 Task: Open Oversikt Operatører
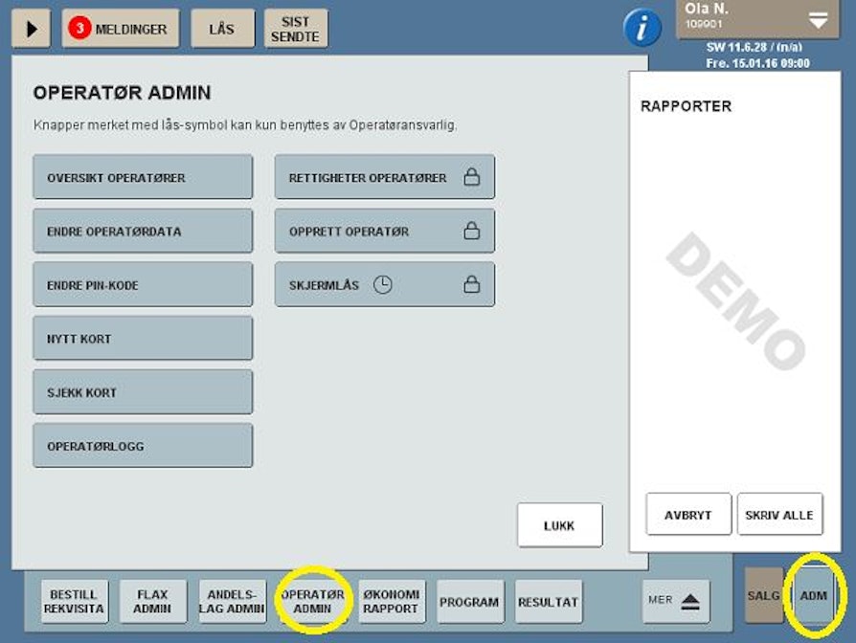click(x=143, y=178)
